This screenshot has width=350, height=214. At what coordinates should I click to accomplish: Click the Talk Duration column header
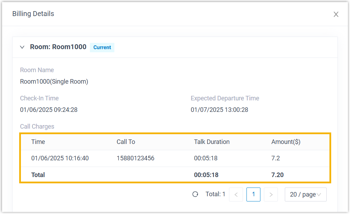pos(212,142)
